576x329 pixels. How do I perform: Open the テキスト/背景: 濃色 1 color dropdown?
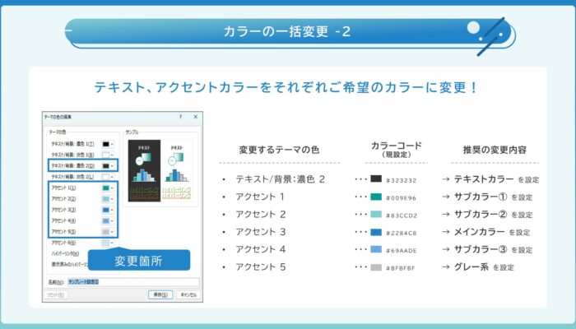[x=108, y=144]
